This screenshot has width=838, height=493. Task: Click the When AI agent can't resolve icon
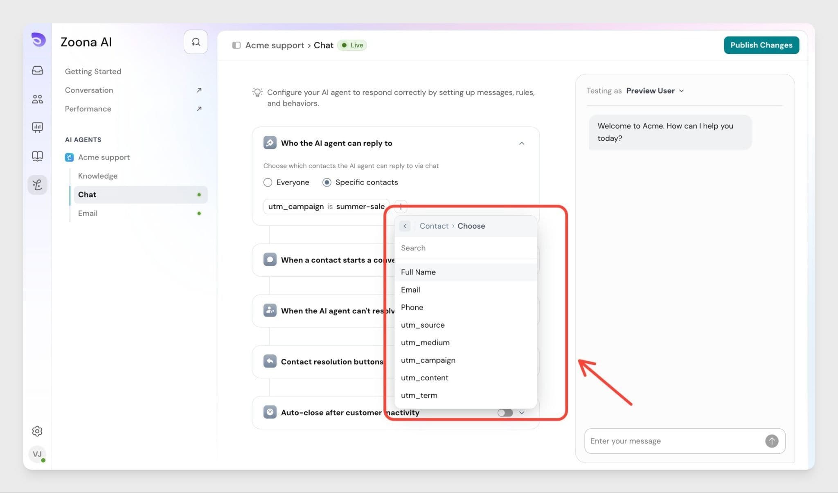pyautogui.click(x=270, y=311)
